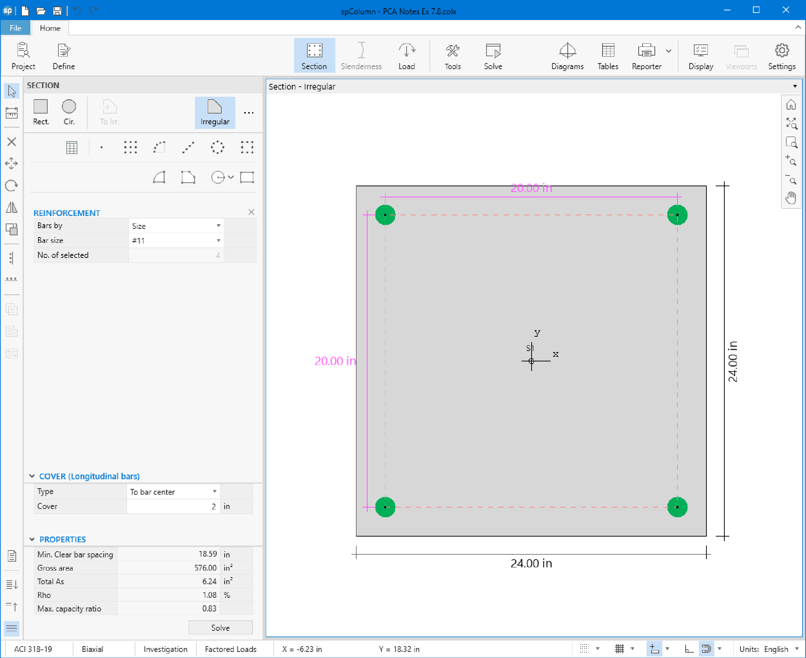The height and width of the screenshot is (658, 806).
Task: Click the Cover value input field
Action: tap(173, 506)
